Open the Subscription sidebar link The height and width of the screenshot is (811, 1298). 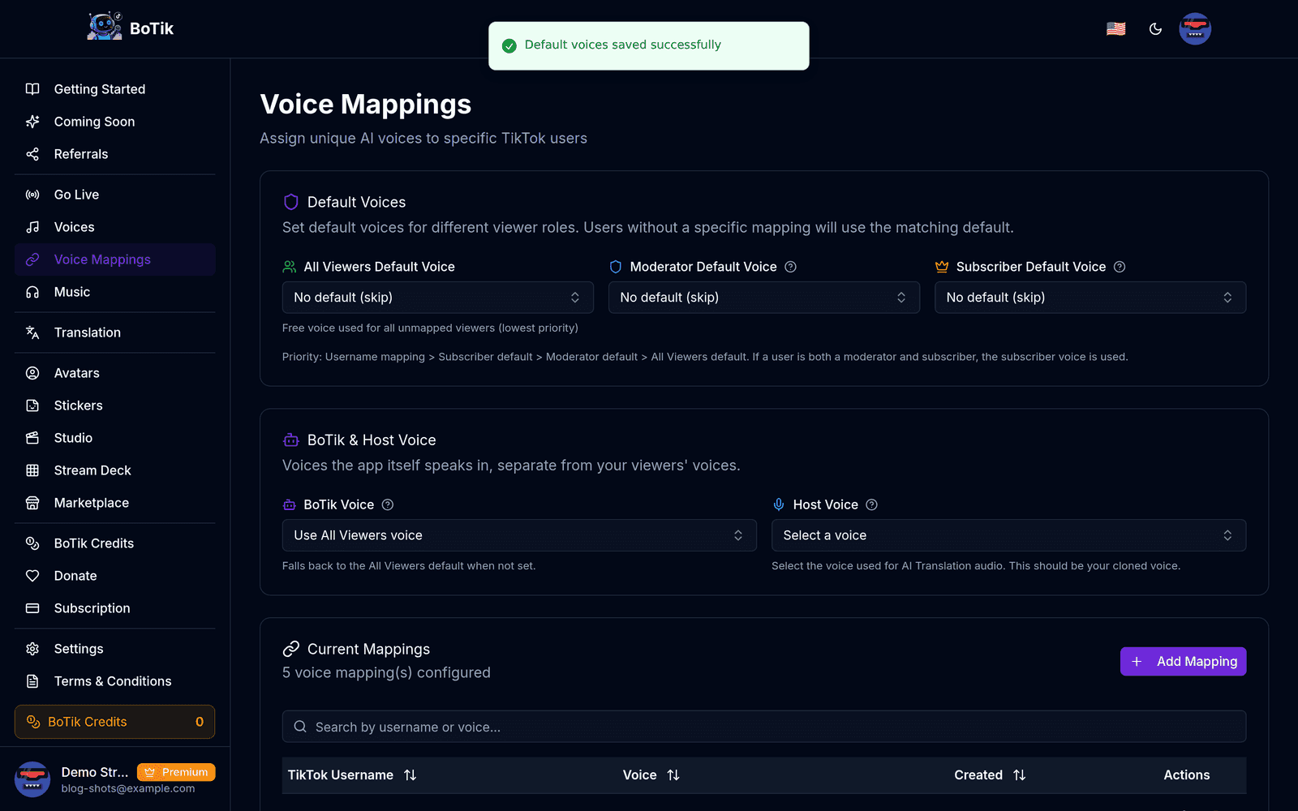(115, 608)
